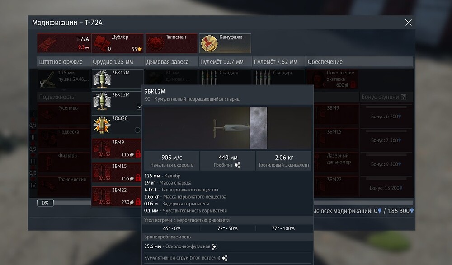The width and height of the screenshot is (452, 265).
Task: Select the Обеспечение column header
Action: pyautogui.click(x=359, y=62)
